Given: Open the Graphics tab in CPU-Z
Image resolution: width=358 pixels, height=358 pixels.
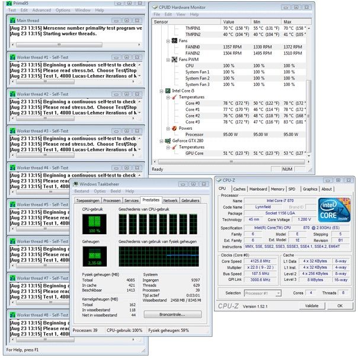Looking at the screenshot, I should 310,189.
